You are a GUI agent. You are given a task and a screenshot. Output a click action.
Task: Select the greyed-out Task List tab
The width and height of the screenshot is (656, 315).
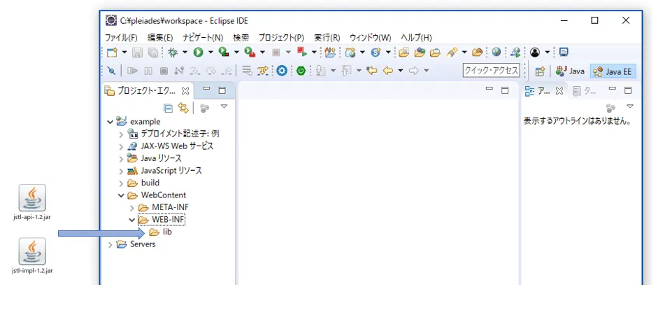click(x=584, y=91)
